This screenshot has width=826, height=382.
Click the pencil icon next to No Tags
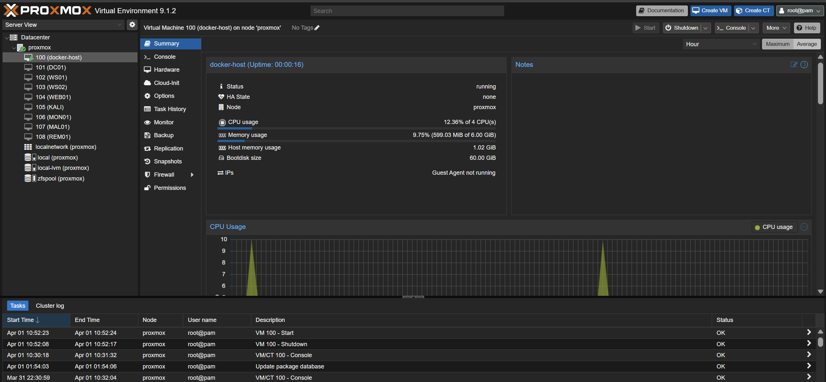coord(317,28)
